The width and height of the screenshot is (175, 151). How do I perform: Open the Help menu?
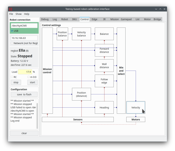pyautogui.click(x=27, y=14)
